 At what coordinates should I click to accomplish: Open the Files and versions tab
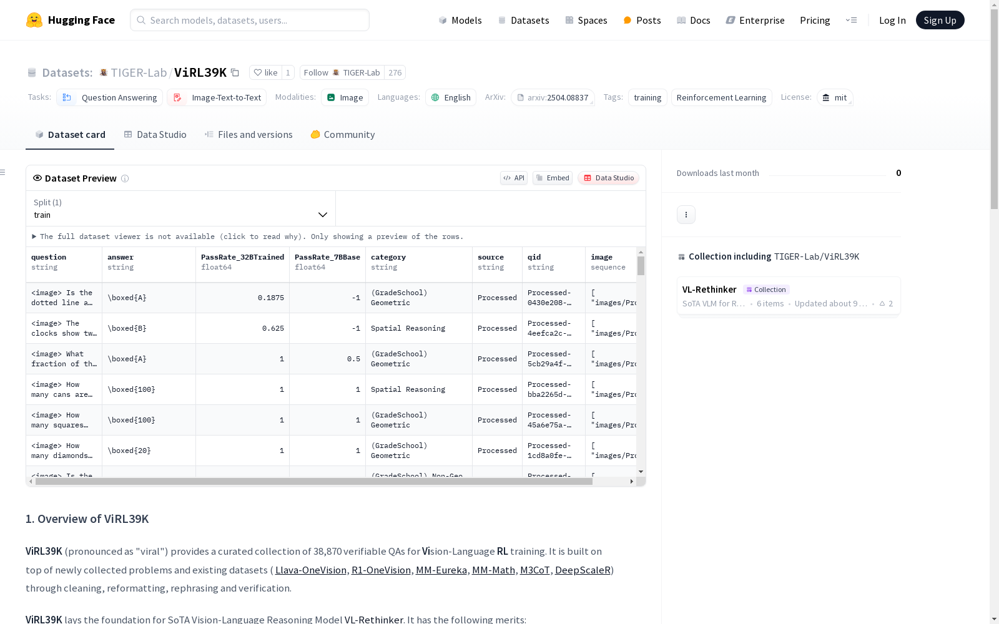[249, 135]
